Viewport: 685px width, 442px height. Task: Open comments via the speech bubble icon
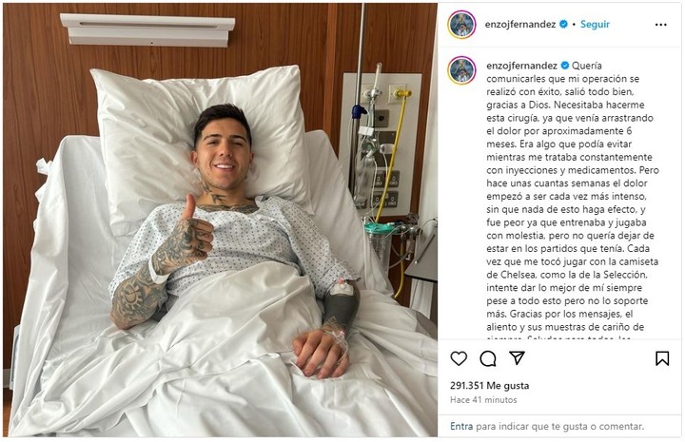[487, 358]
